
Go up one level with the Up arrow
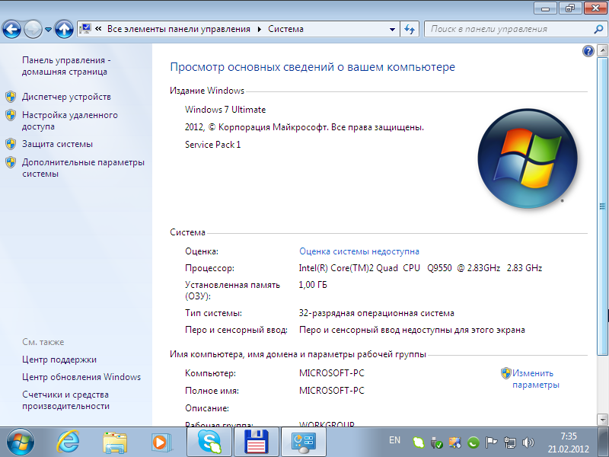coord(64,29)
